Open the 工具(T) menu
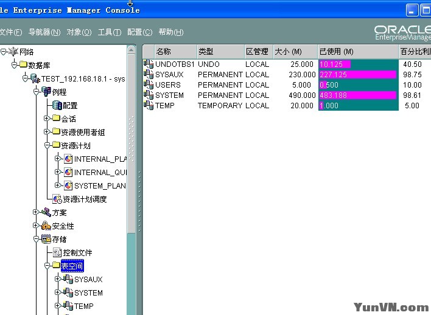431x315 pixels. tap(110, 32)
